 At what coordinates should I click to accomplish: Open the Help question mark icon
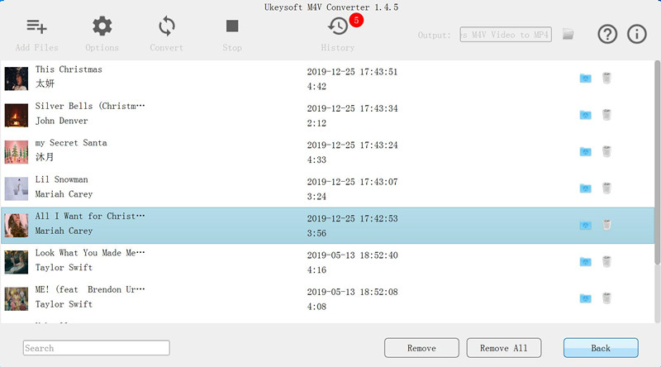[x=607, y=34]
